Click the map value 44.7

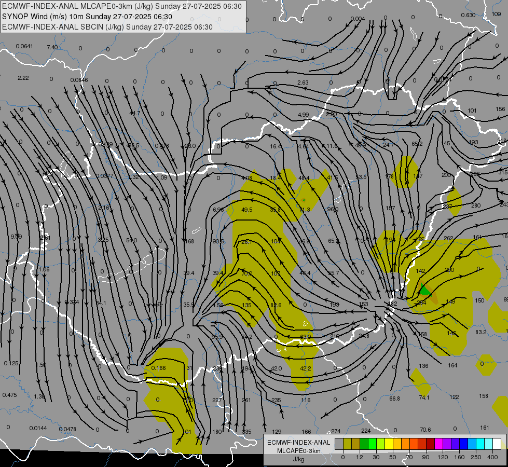(135, 113)
